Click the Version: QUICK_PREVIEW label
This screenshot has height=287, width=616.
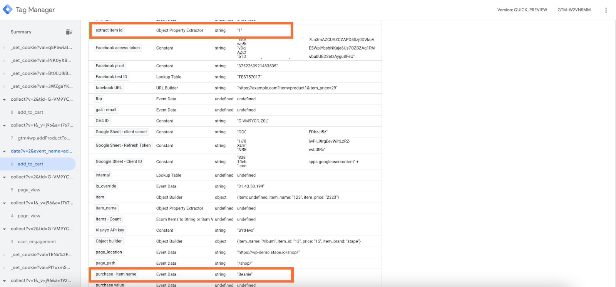point(522,10)
